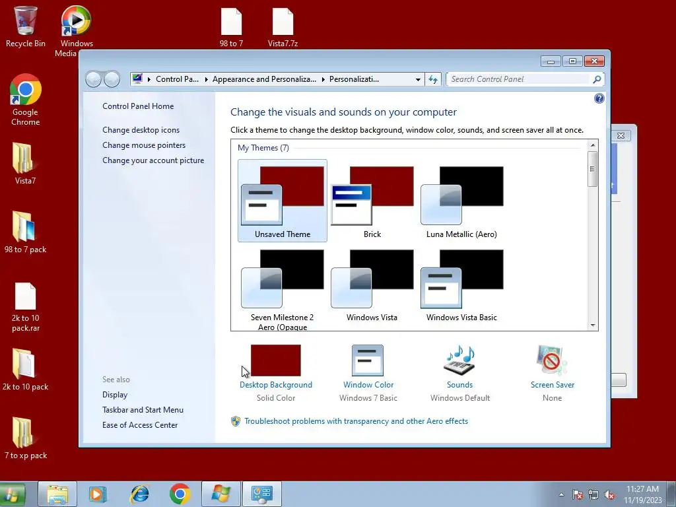Open the Action Center flag icon in the tray
Viewport: 676px width, 507px height.
pyautogui.click(x=578, y=494)
